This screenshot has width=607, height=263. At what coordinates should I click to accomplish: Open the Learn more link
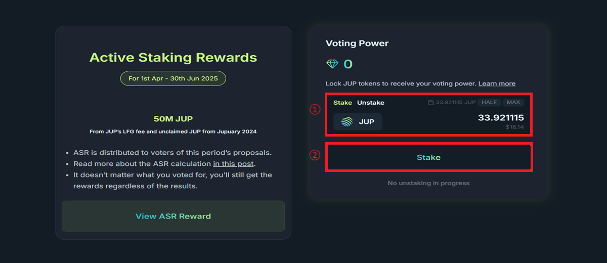coord(497,83)
